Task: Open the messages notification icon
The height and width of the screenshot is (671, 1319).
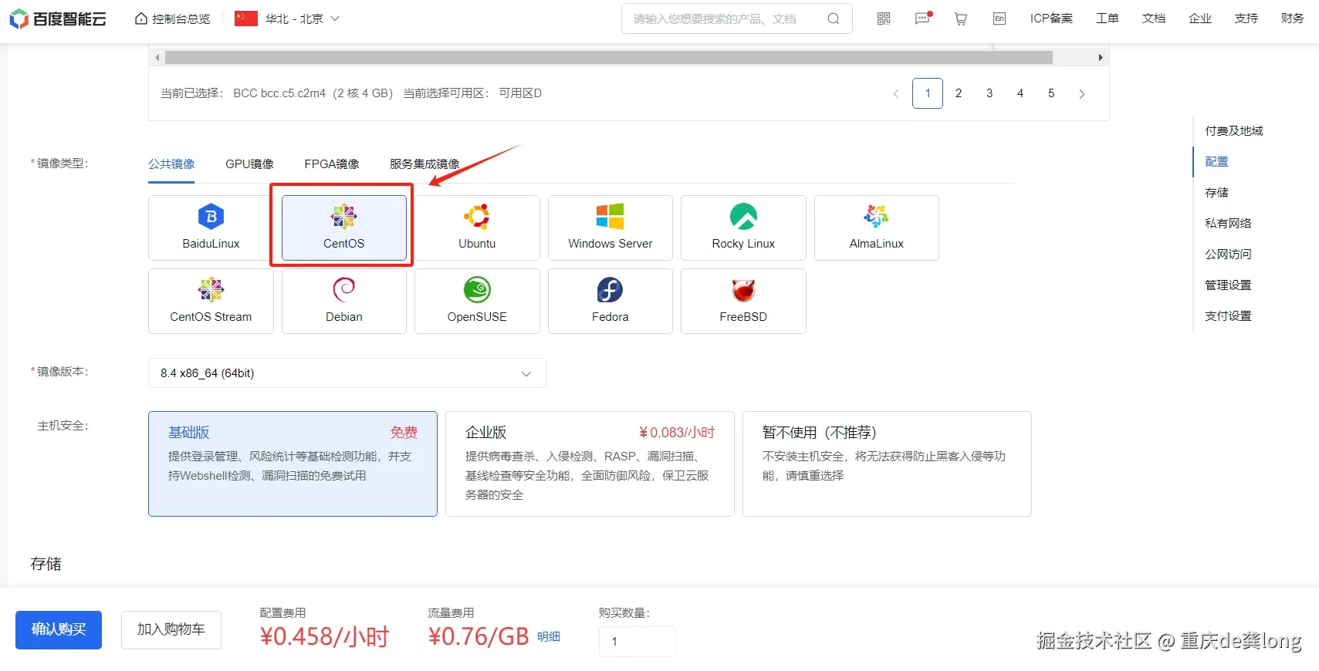Action: point(923,19)
